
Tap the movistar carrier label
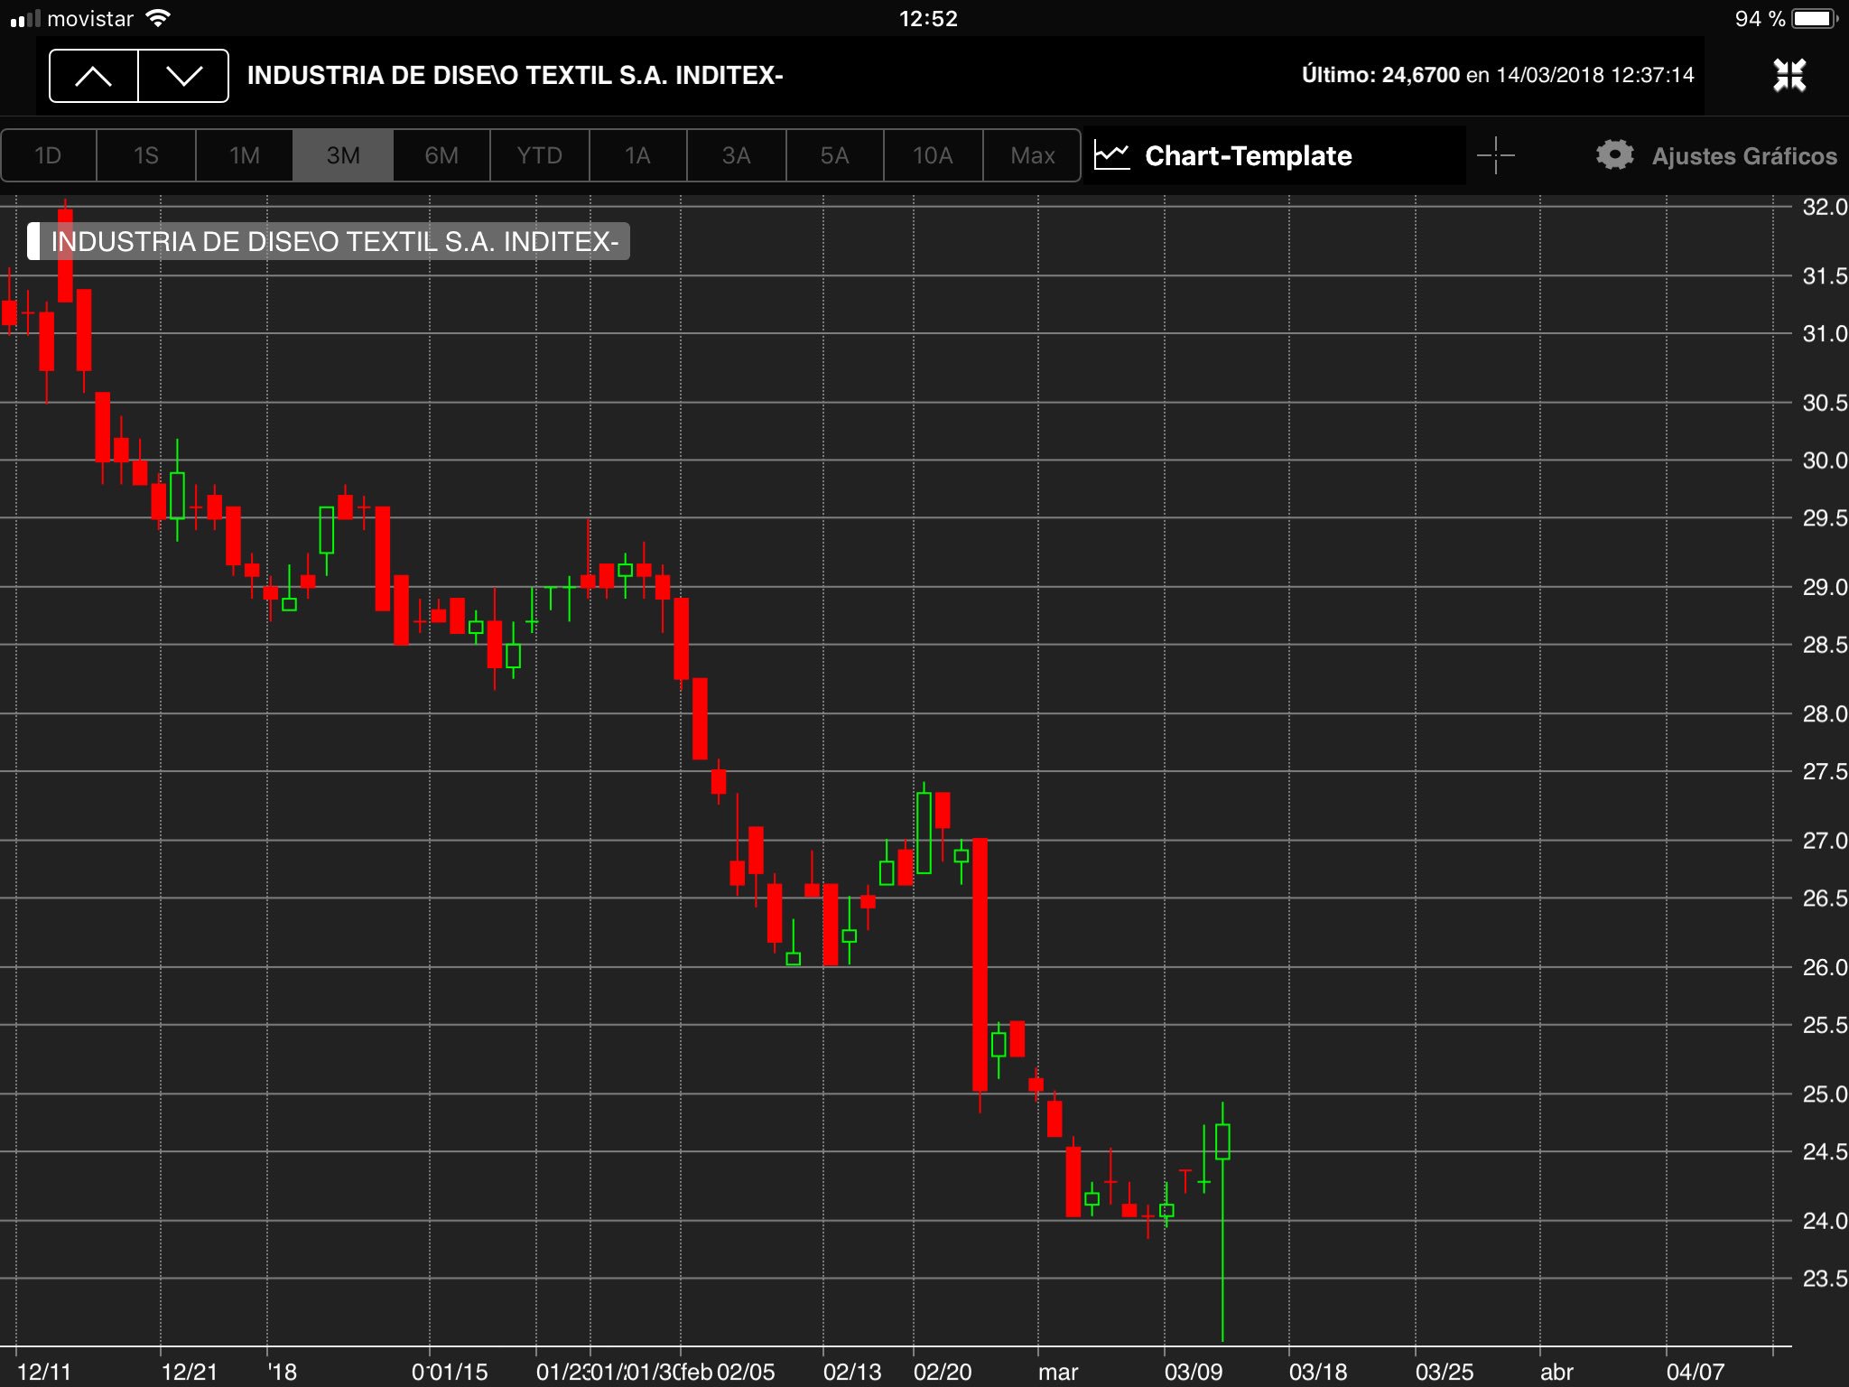[90, 19]
